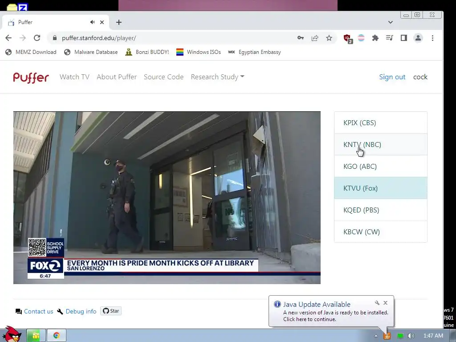The image size is (456, 342).
Task: Select KTVU (Fox) channel
Action: coord(381,188)
